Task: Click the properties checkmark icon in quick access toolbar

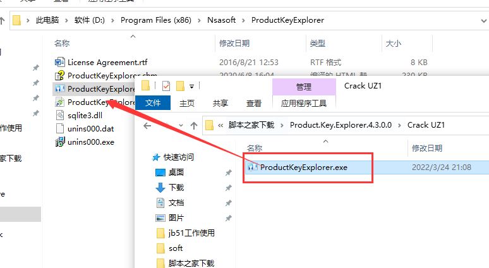Action: (x=166, y=86)
